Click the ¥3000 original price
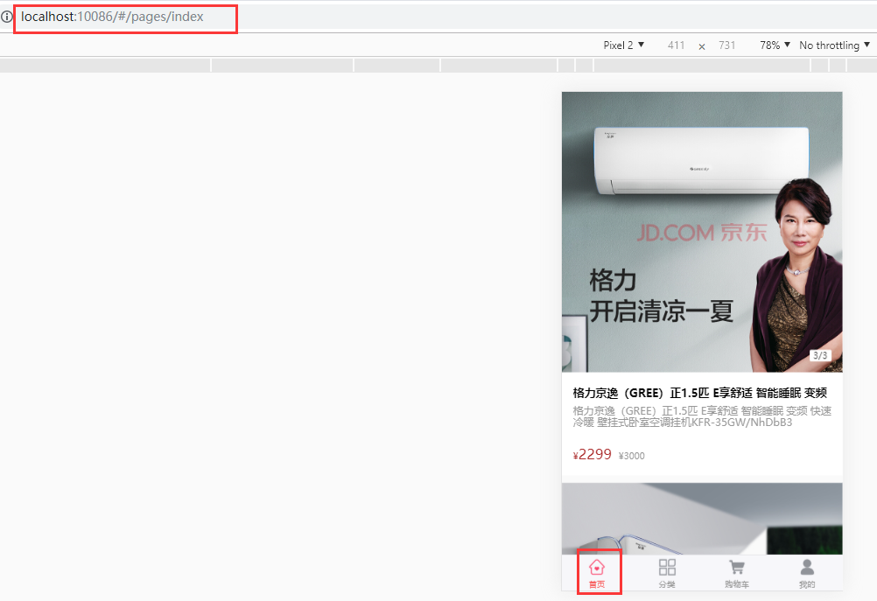The width and height of the screenshot is (877, 601). pyautogui.click(x=631, y=456)
